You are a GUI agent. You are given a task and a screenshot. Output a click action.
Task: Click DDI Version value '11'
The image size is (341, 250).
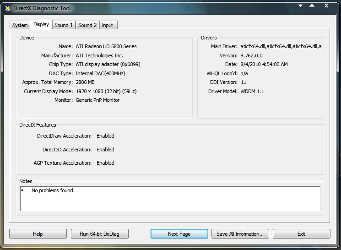coord(244,82)
